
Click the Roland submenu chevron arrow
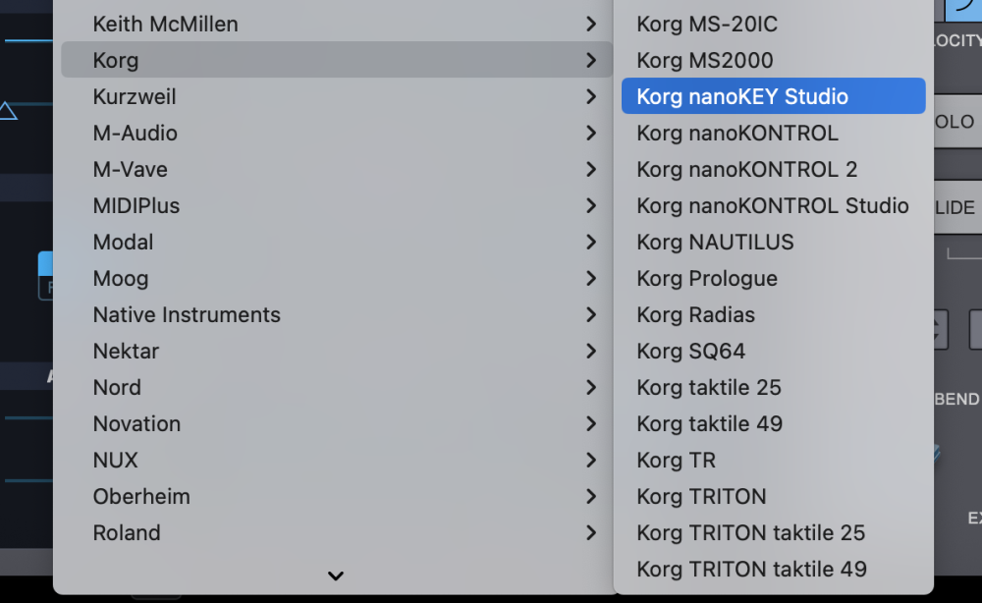590,532
